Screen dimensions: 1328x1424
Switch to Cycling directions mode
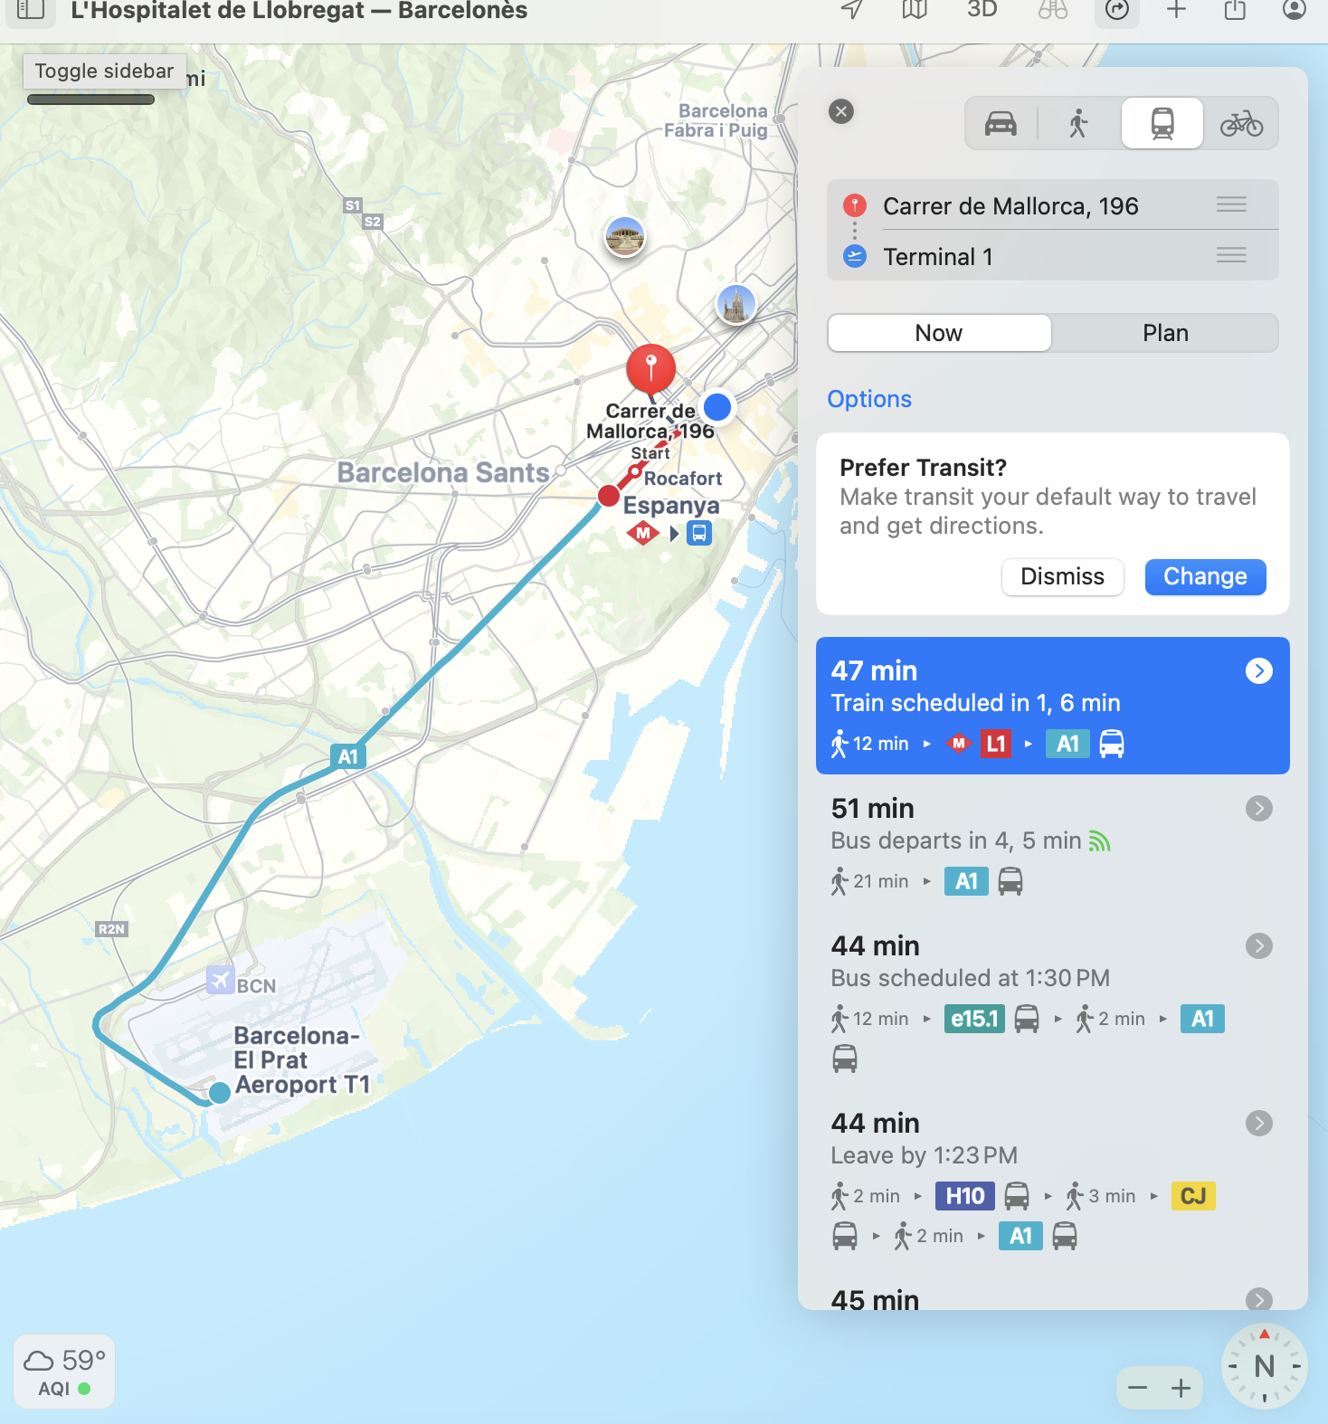1241,123
